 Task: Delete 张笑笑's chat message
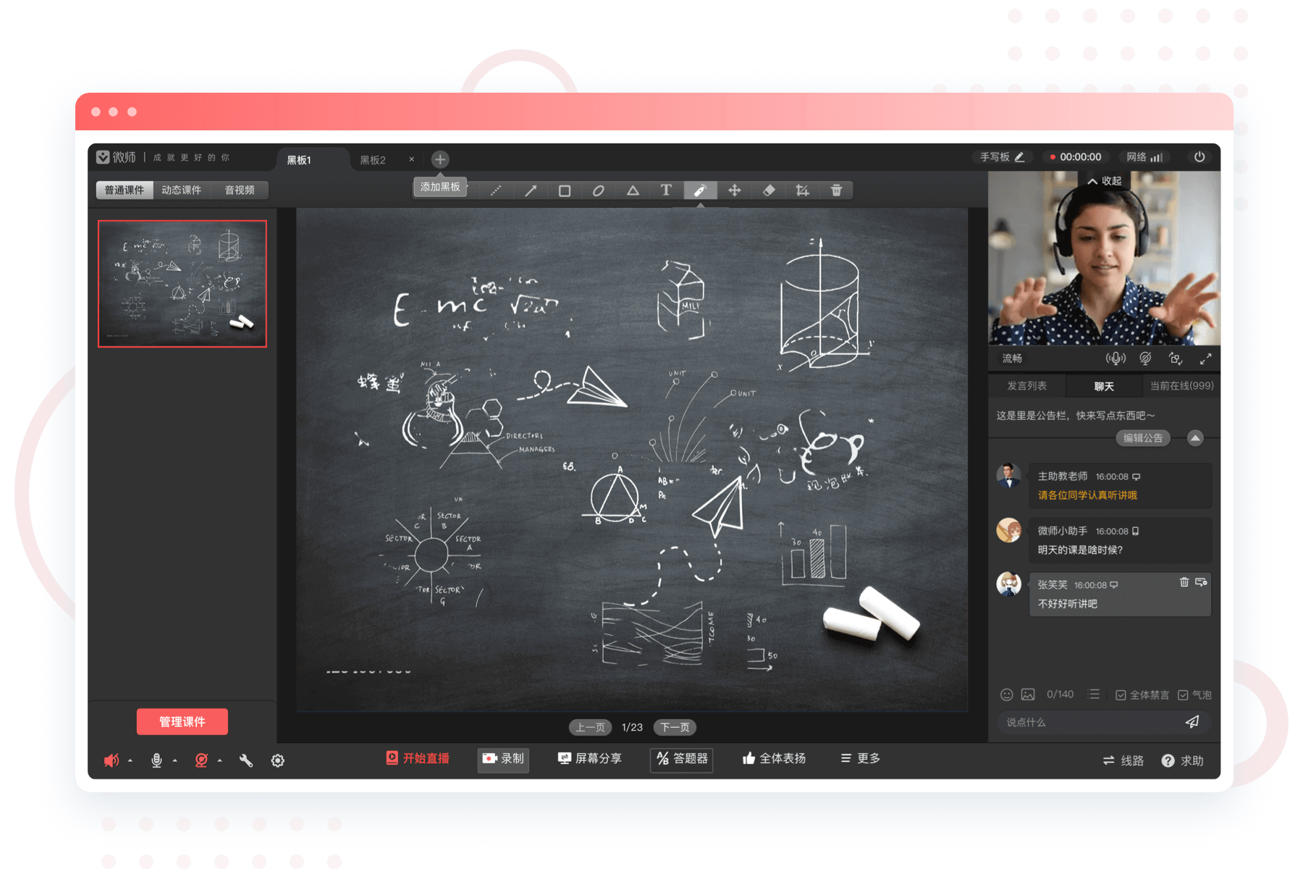click(1184, 582)
